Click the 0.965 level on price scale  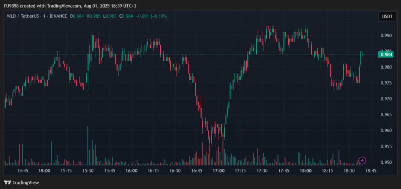(386, 115)
